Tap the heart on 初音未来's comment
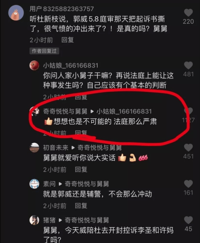Viewport: 200px width, 243px height. tap(188, 148)
